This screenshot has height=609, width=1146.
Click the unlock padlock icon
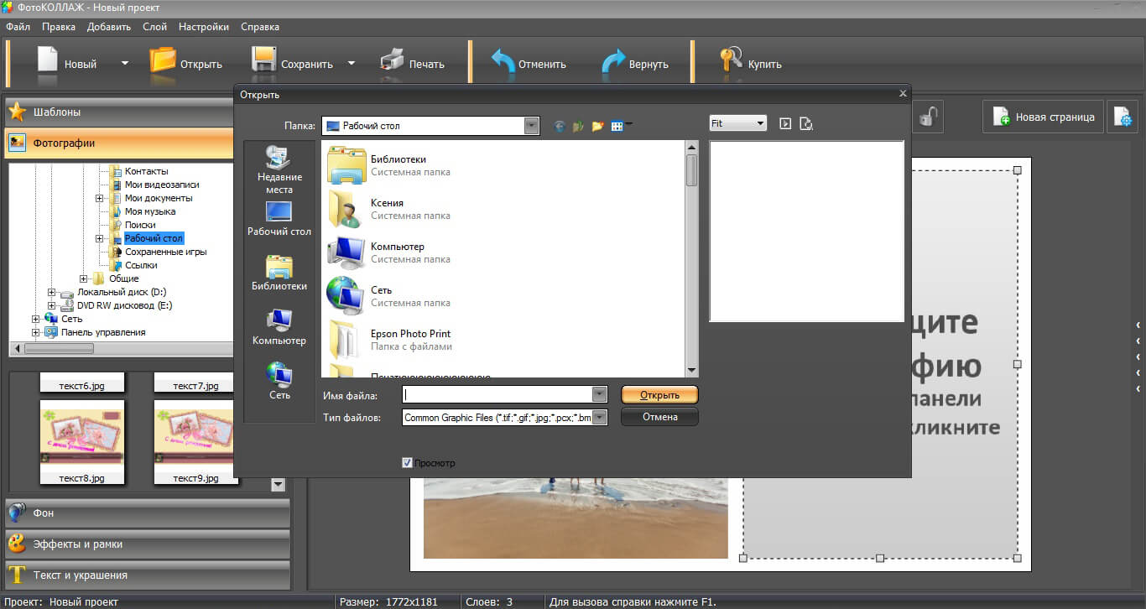tap(926, 117)
